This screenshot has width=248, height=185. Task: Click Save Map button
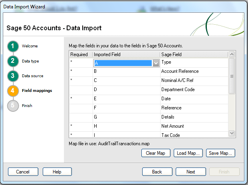pyautogui.click(x=220, y=153)
